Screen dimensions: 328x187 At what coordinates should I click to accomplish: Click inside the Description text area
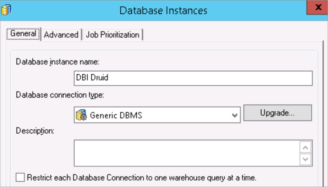pyautogui.click(x=186, y=153)
